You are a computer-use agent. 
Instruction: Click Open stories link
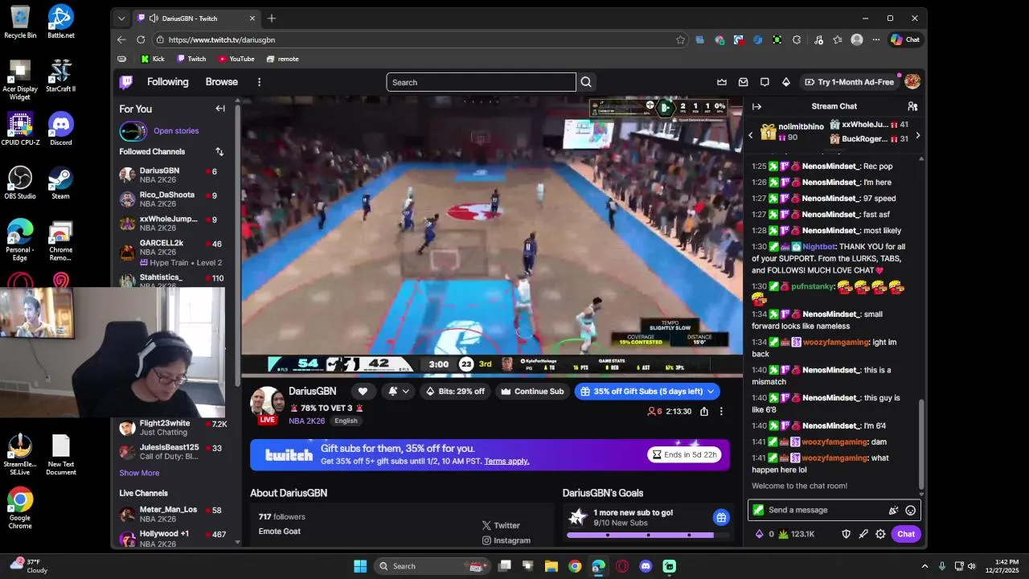176,131
